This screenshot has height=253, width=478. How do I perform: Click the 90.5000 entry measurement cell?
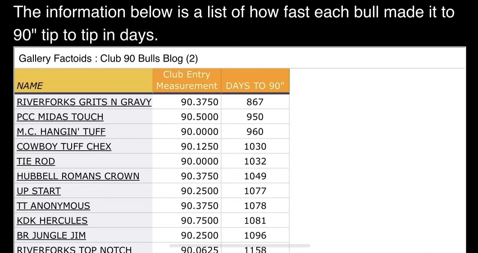click(x=200, y=117)
